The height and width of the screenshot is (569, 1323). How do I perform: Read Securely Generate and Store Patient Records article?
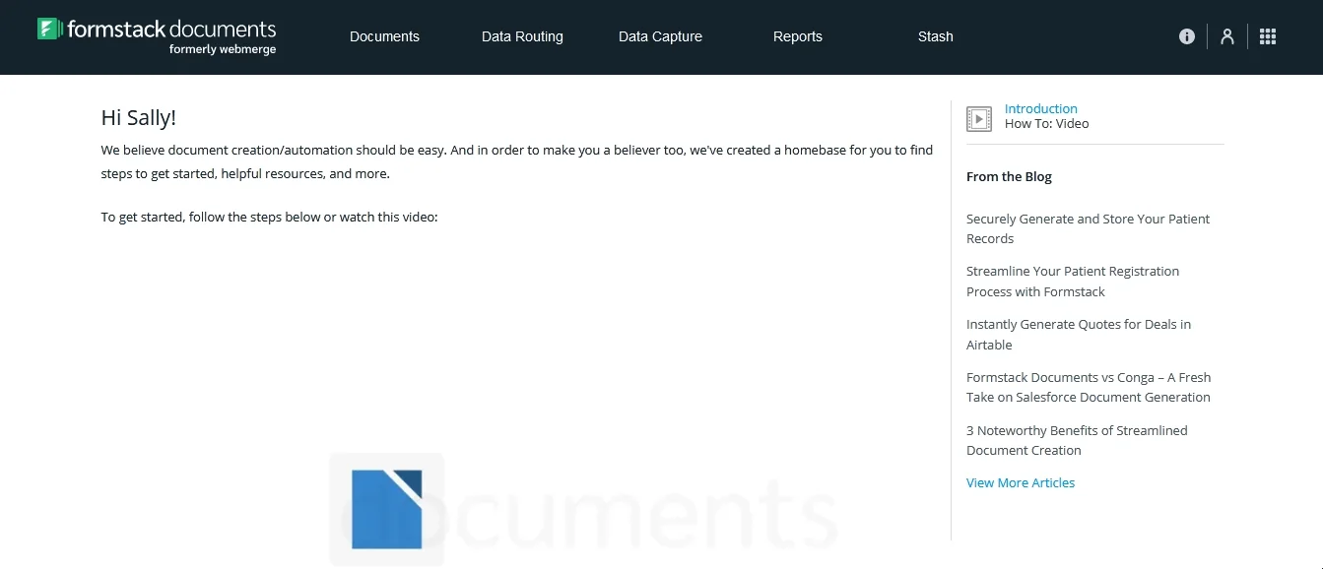(x=1089, y=228)
